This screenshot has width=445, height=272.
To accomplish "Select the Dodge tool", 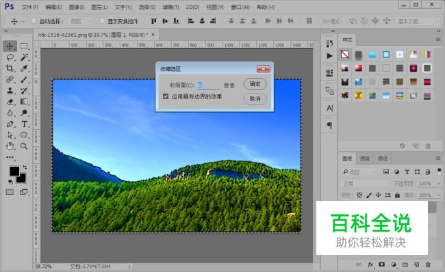I will (24, 113).
